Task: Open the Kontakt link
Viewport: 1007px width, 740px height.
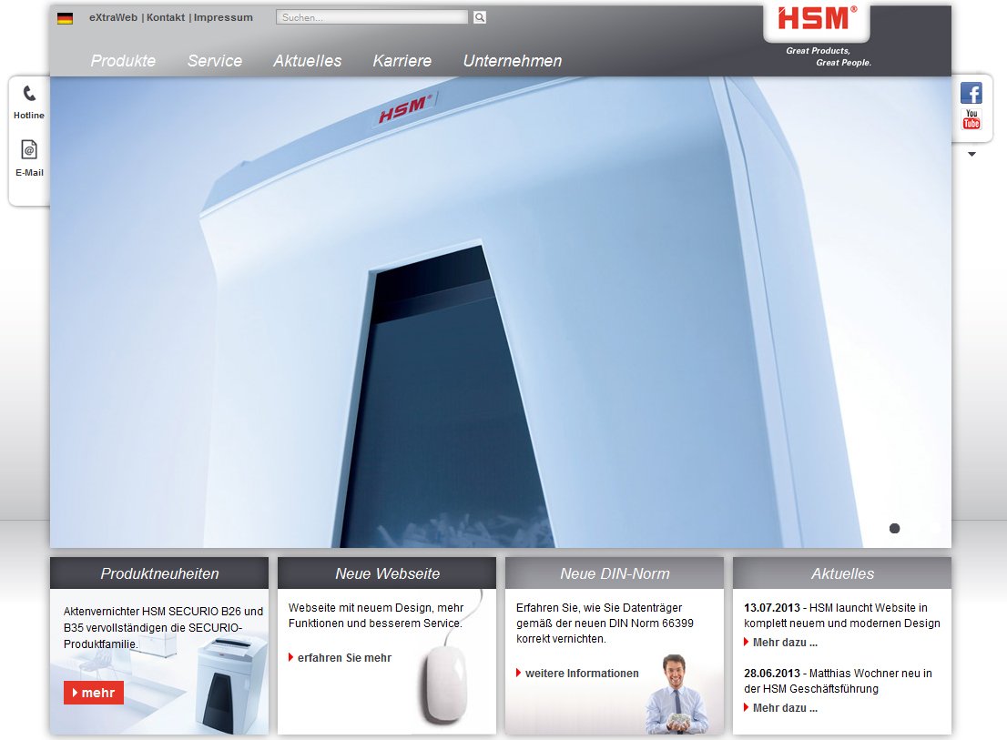Action: pos(165,17)
